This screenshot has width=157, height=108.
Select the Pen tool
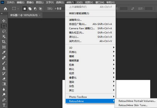4,100
